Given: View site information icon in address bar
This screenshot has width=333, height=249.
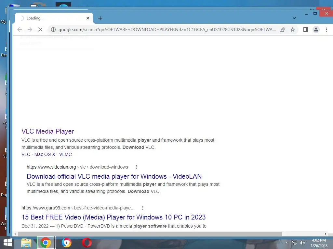Looking at the screenshot, I should pyautogui.click(x=53, y=30).
